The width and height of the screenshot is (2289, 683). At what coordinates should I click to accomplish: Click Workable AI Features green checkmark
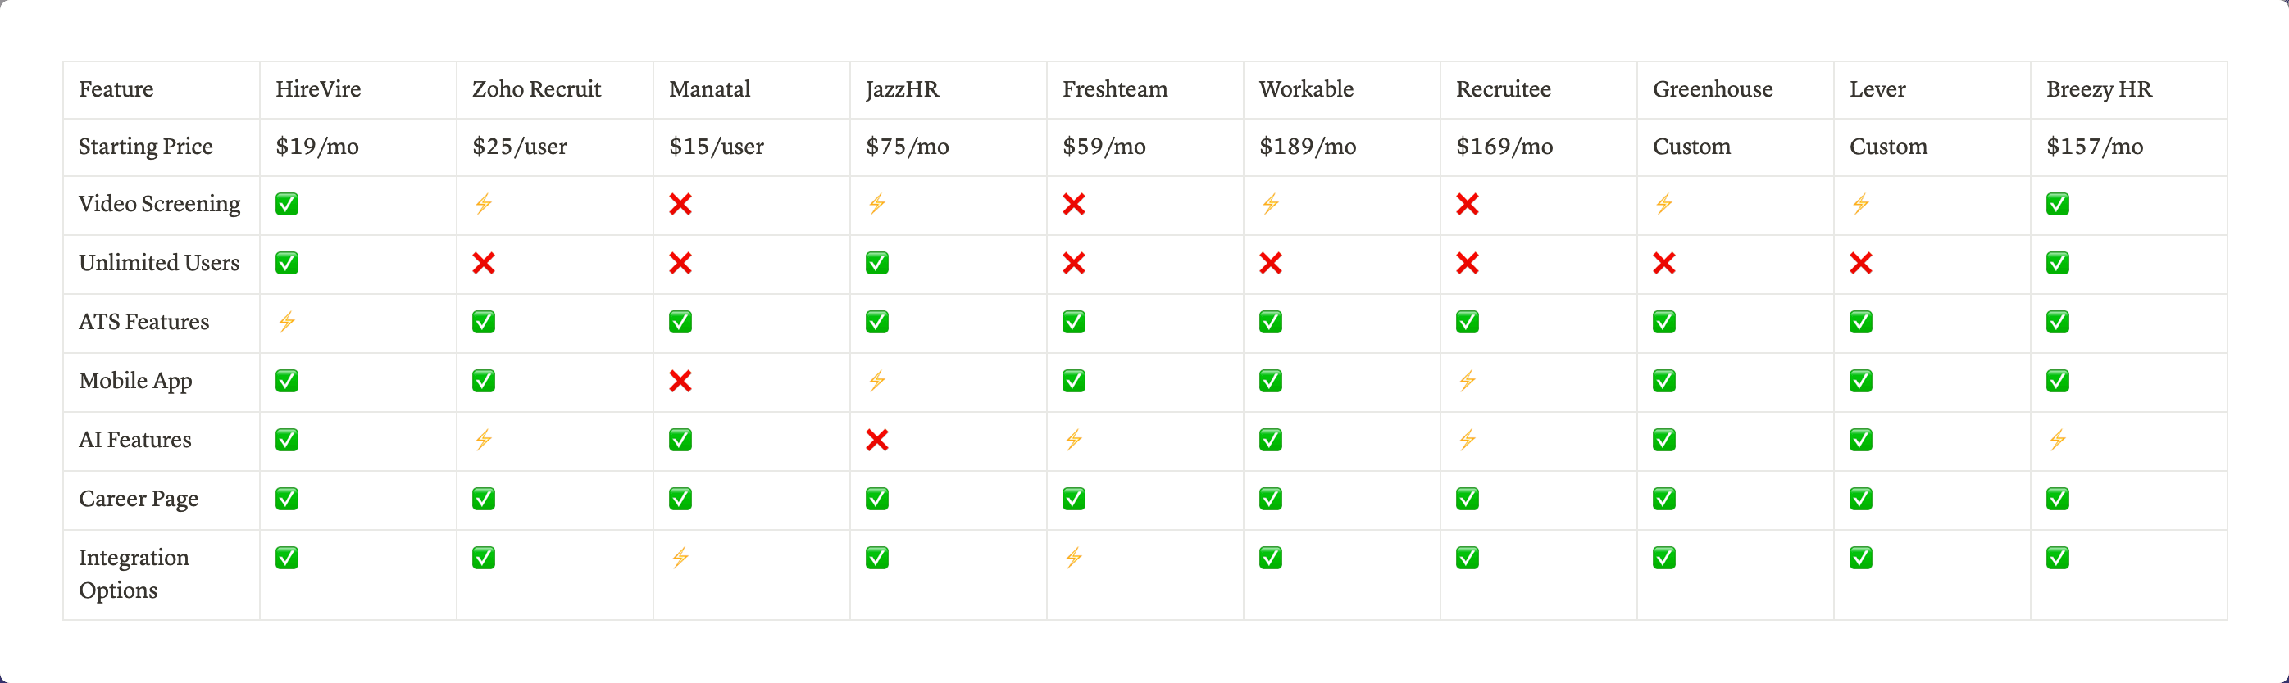coord(1271,440)
